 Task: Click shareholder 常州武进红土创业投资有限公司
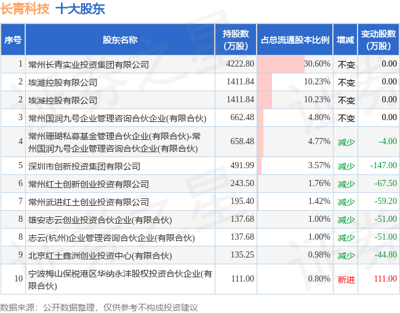pos(89,202)
